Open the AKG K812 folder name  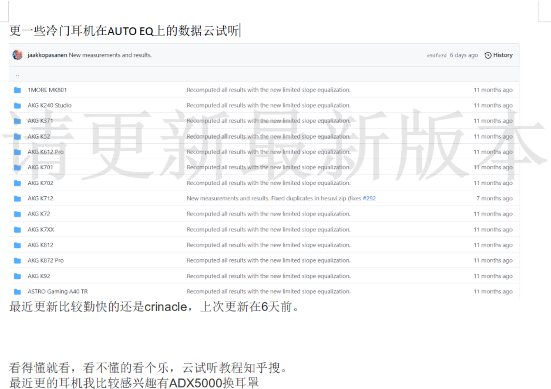coord(40,245)
